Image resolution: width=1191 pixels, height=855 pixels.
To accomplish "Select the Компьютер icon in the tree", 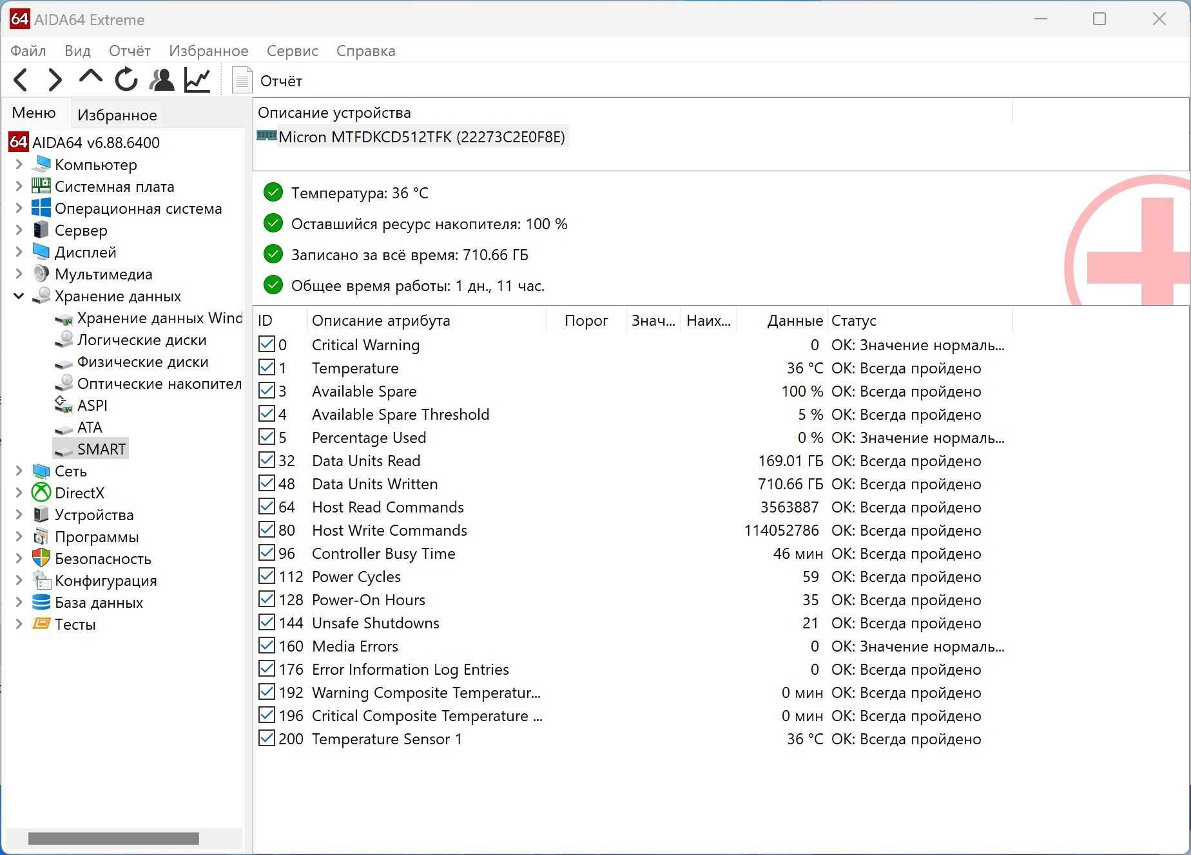I will click(41, 164).
